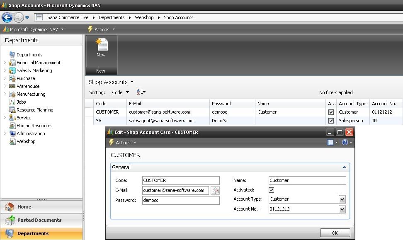Screen dimensions: 403x240
Task: Click the E-Mail input field in card
Action: [x=175, y=190]
